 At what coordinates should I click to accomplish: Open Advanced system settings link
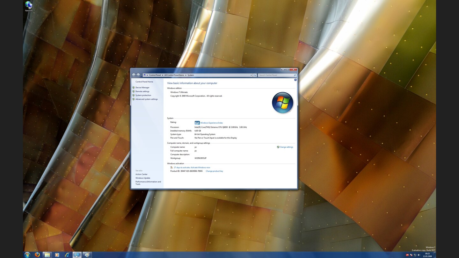[x=146, y=99]
